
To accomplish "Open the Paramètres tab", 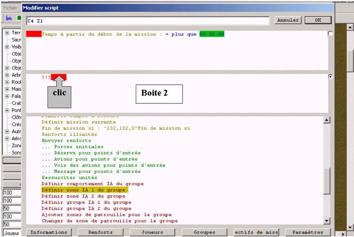I will click(x=307, y=232).
